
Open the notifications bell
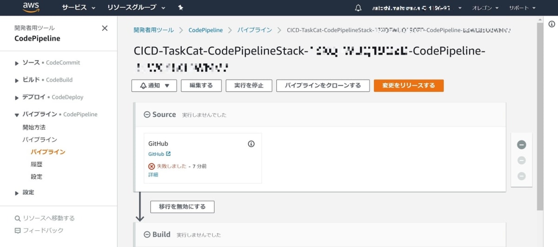click(x=358, y=8)
